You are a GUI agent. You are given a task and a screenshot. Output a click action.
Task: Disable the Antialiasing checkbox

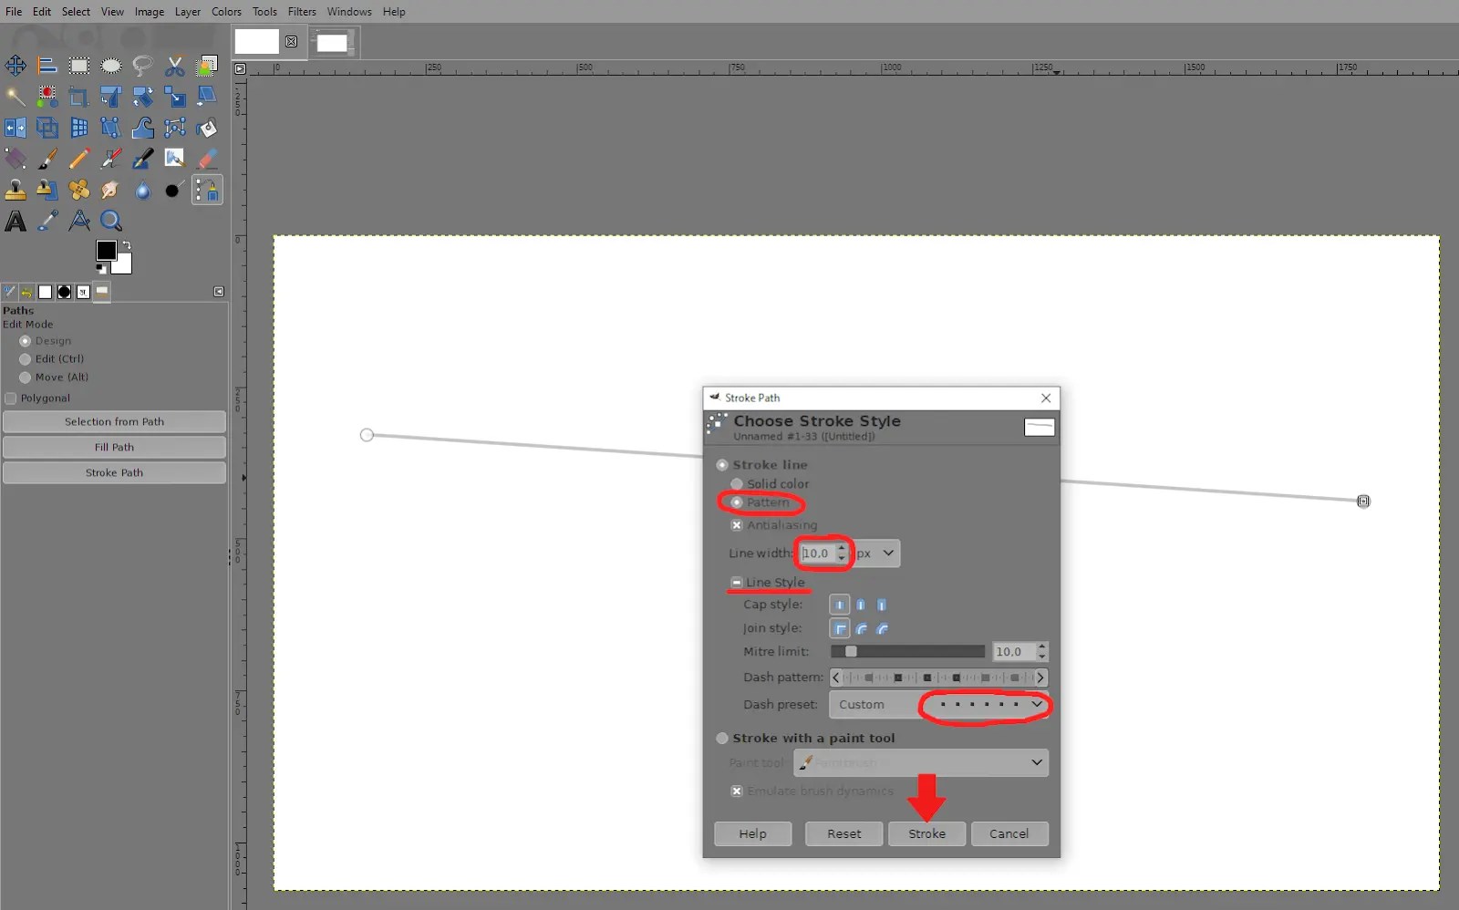pos(737,525)
